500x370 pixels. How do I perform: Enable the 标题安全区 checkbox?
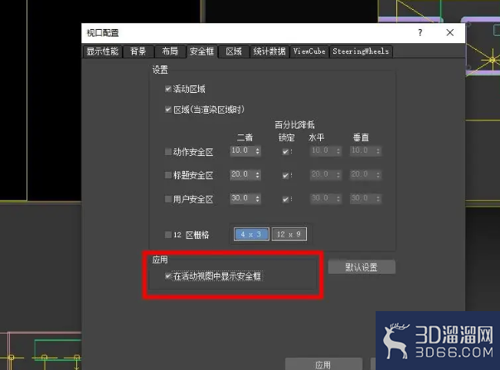click(x=168, y=175)
